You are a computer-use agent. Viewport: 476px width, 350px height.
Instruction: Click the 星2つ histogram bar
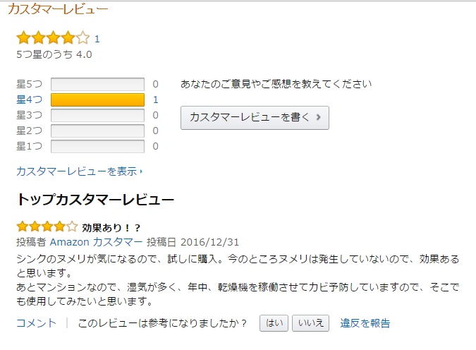(x=97, y=131)
